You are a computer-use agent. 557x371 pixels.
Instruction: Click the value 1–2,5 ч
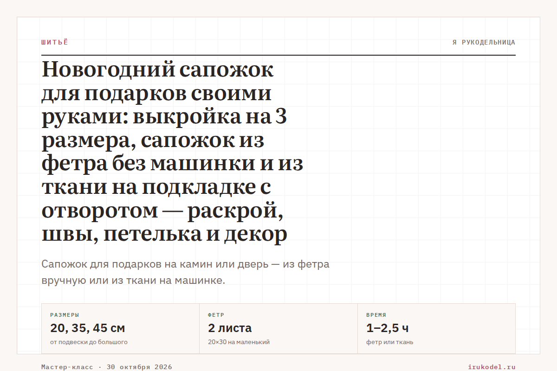pyautogui.click(x=388, y=328)
